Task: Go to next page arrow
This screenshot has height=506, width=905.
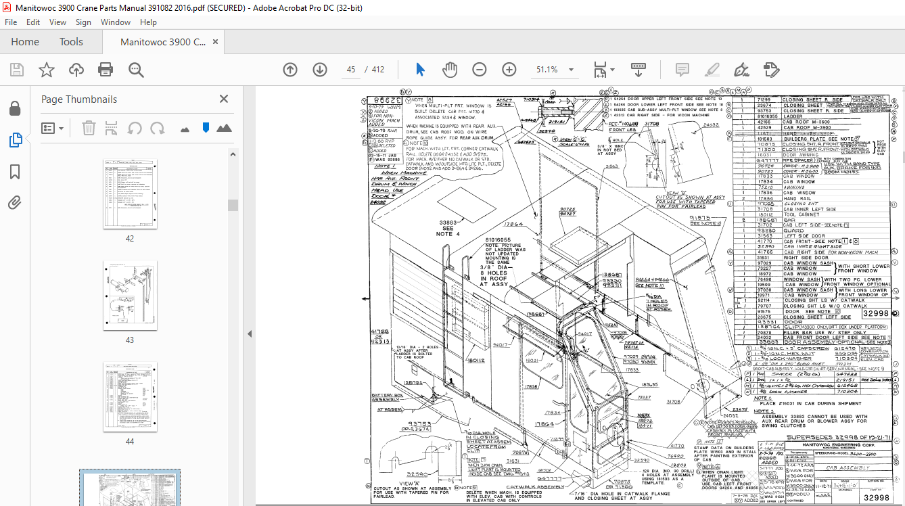Action: click(x=320, y=70)
